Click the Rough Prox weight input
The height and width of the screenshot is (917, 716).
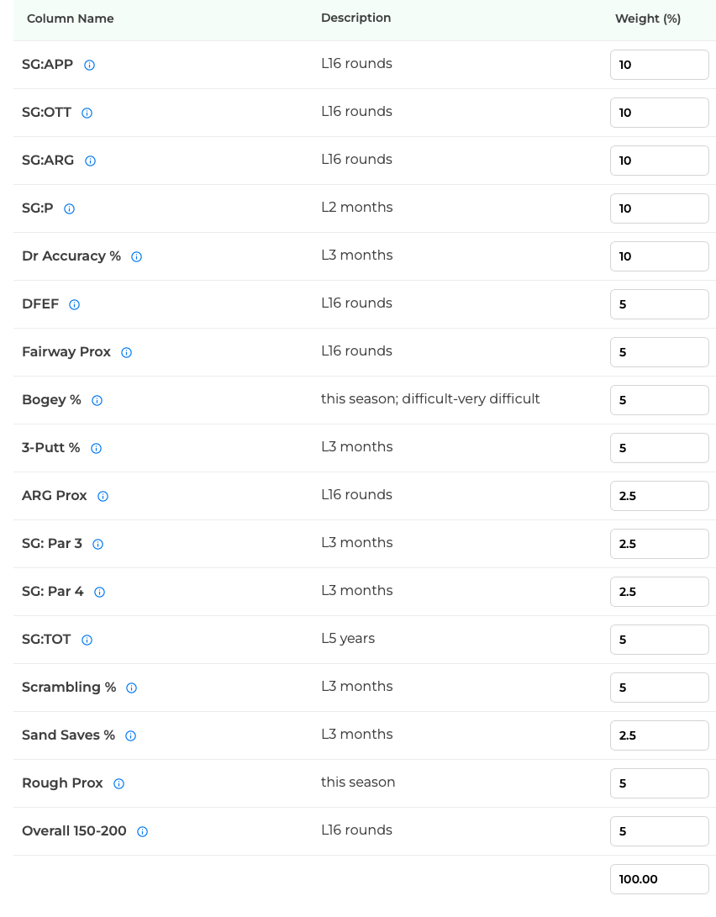point(660,783)
